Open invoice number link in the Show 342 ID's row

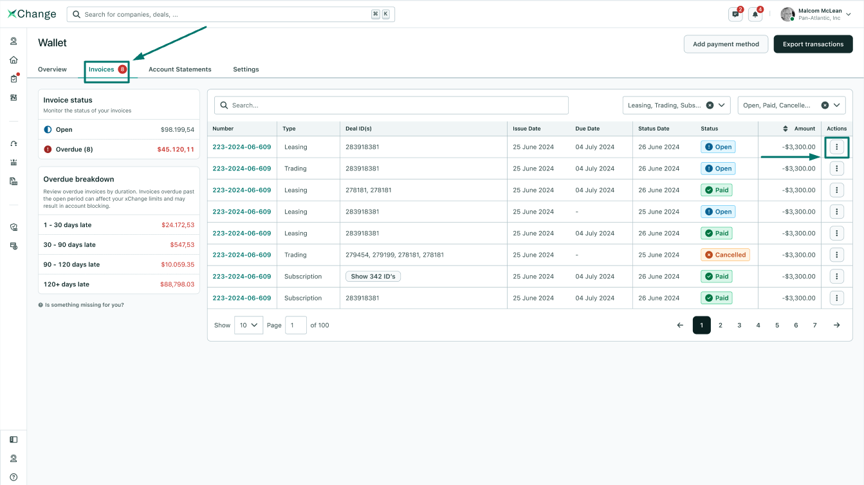[242, 277]
